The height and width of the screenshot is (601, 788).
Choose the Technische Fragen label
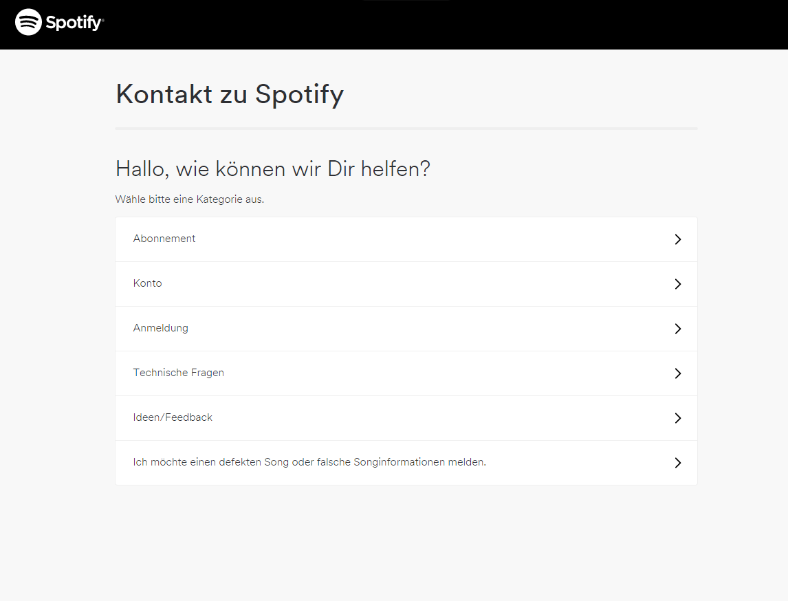point(178,373)
